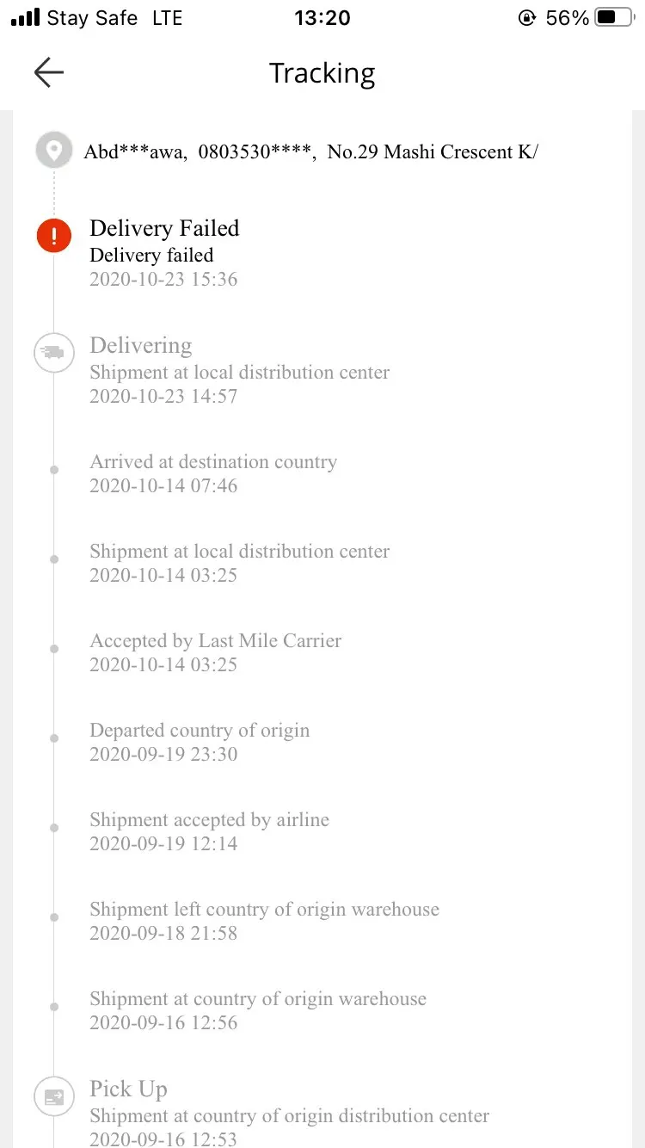This screenshot has height=1148, width=645.
Task: Tap the battery icon in status bar
Action: [614, 17]
